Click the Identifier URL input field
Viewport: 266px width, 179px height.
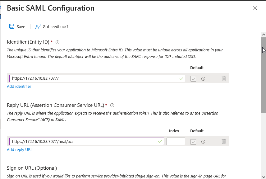pos(93,78)
